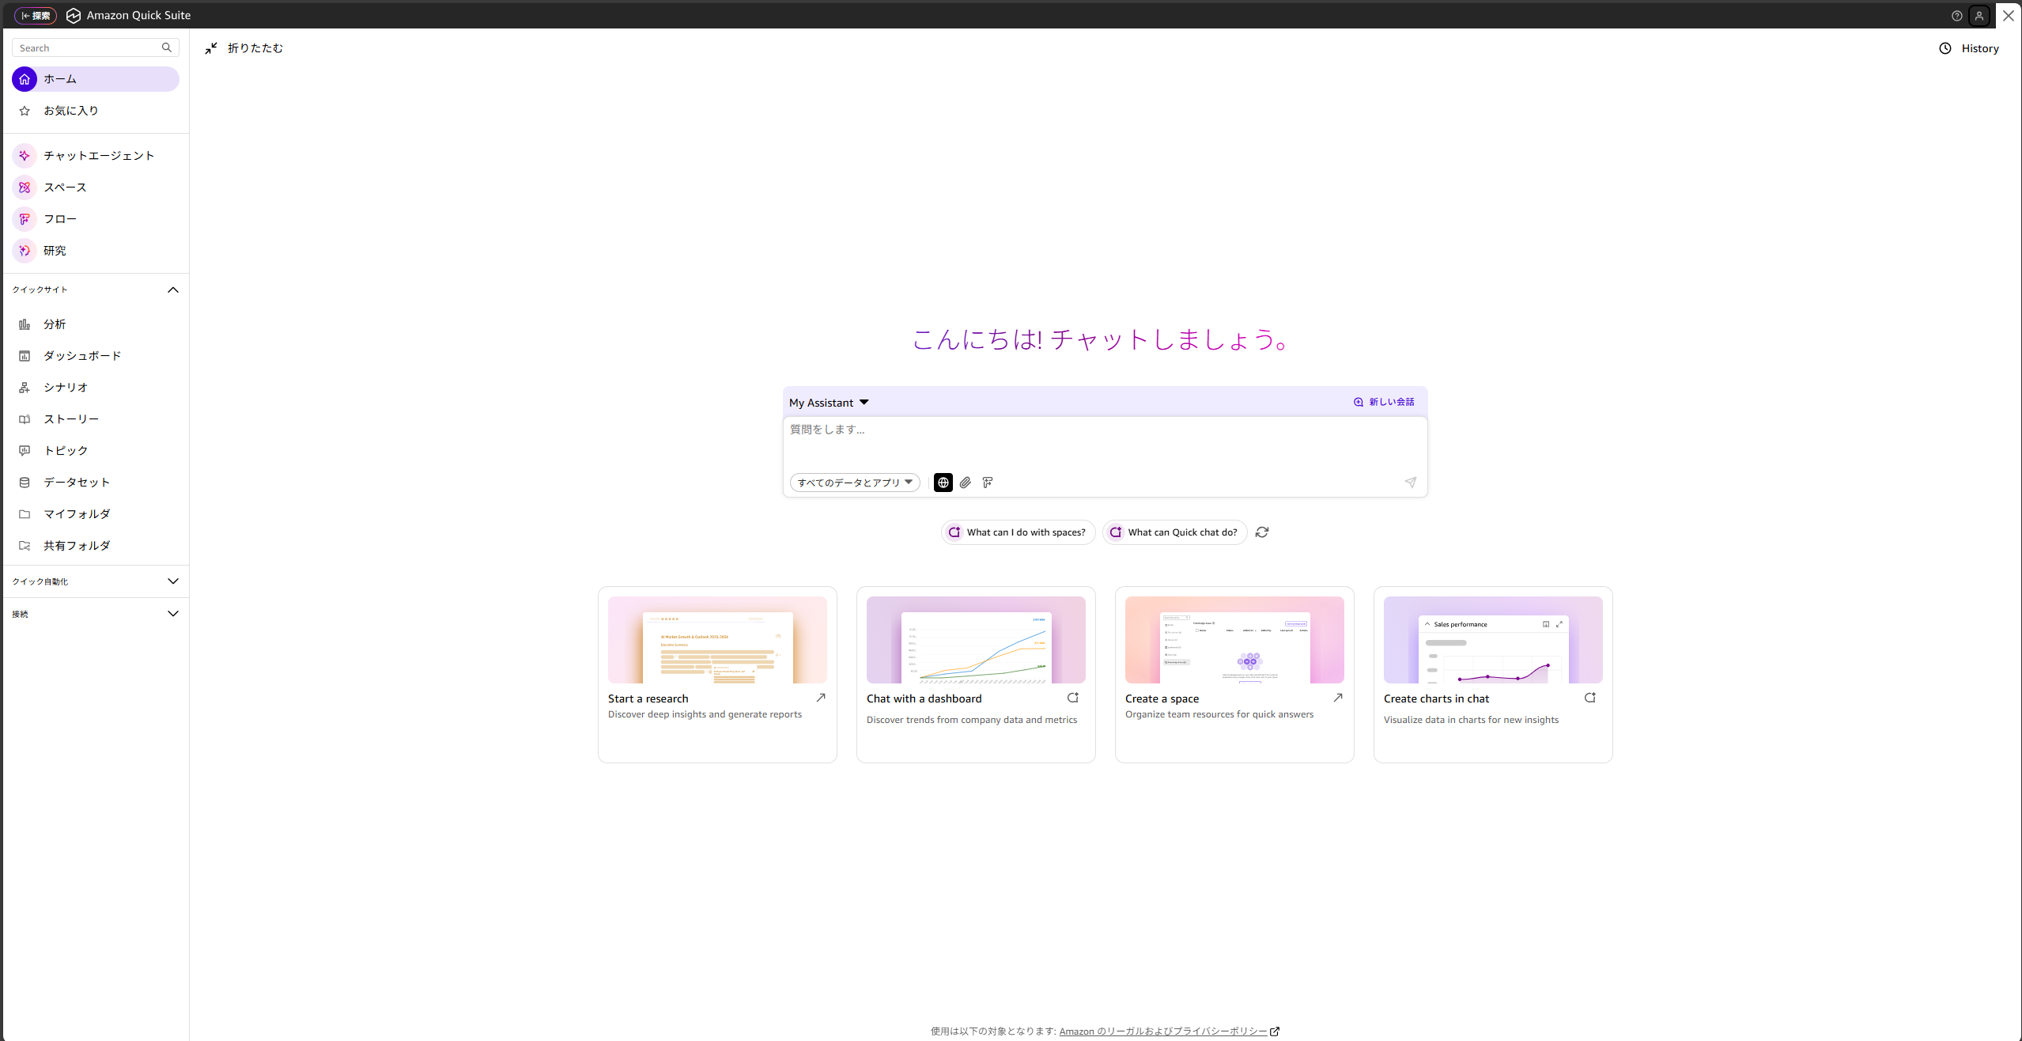Image resolution: width=2022 pixels, height=1041 pixels.
Task: Collapse the クイックサイト section
Action: click(x=173, y=290)
